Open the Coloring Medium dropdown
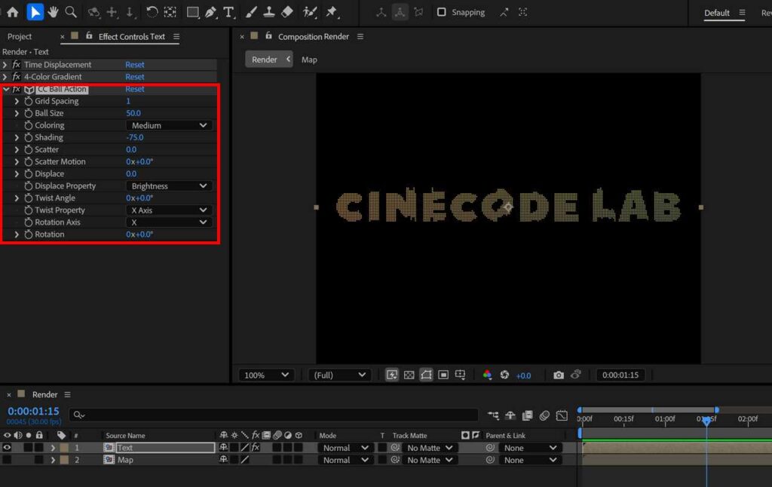772x487 pixels. [x=169, y=126]
